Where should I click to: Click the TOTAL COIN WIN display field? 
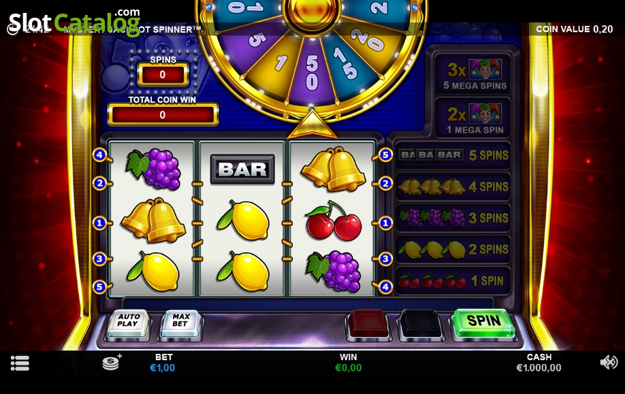tap(163, 115)
